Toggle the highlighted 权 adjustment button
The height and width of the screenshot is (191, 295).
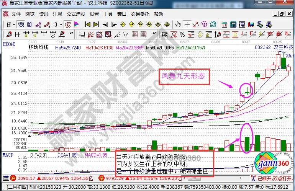click(68, 24)
